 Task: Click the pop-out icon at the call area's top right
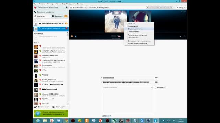(184, 11)
